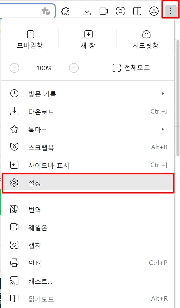Select 설정 from the highlighted menu entry
Viewport: 180px width, 308px height.
point(34,183)
